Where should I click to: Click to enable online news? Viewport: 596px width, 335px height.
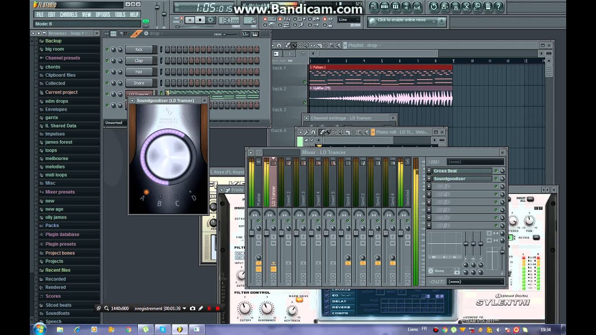(x=401, y=20)
